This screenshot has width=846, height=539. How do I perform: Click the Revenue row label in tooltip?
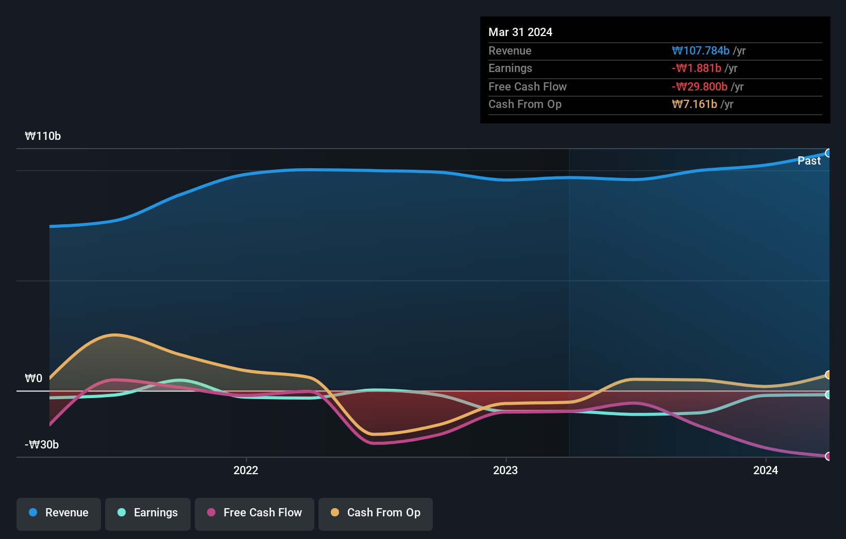point(510,50)
